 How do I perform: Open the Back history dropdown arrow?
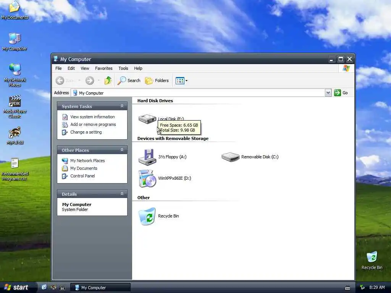(x=79, y=80)
